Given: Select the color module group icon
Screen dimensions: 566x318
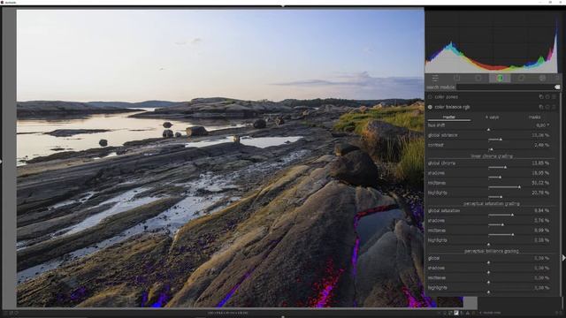Looking at the screenshot, I should [x=500, y=78].
